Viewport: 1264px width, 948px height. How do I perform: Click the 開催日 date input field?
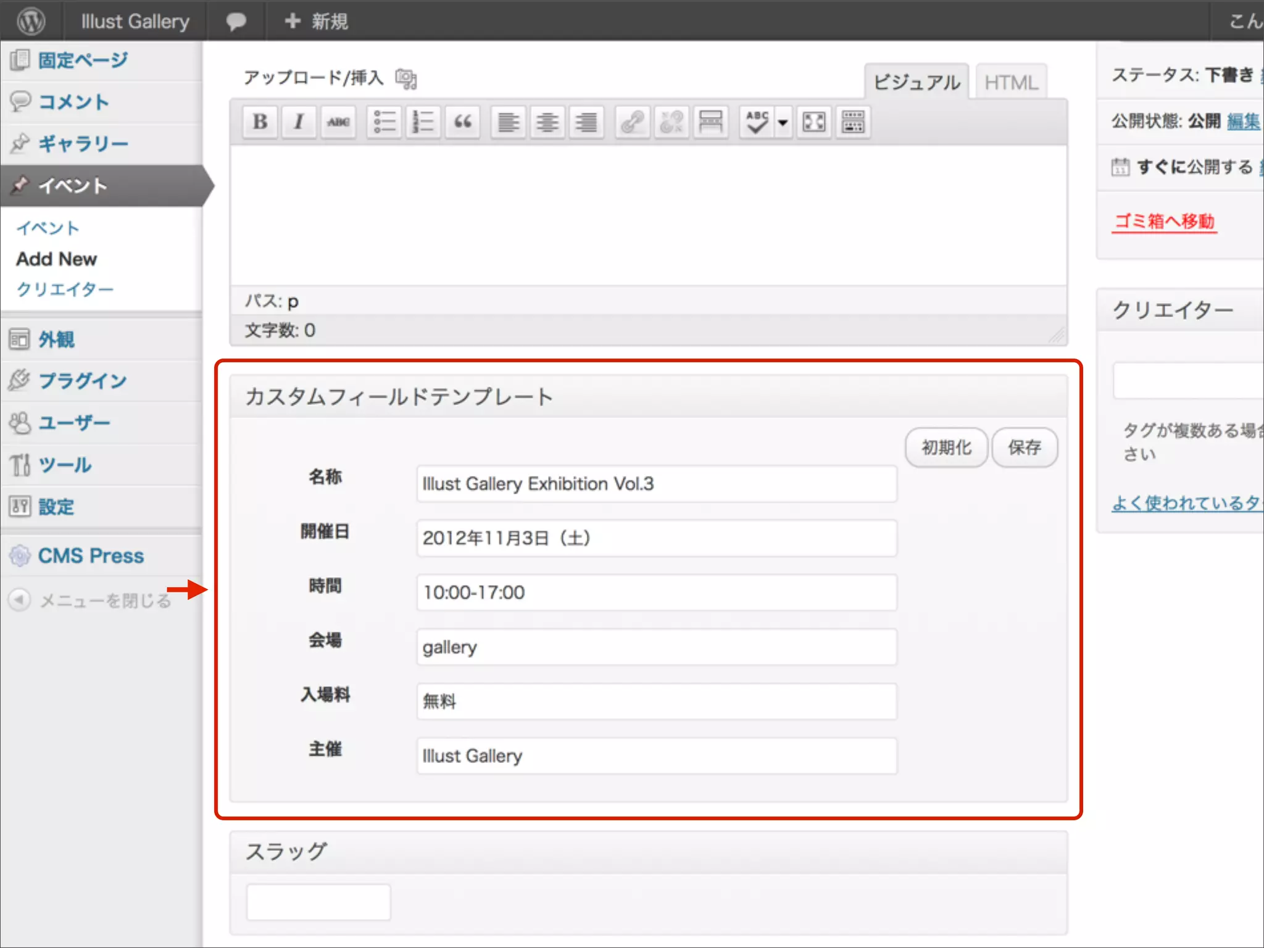click(656, 538)
